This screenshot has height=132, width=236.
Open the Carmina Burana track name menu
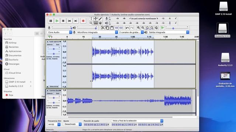(x=55, y=91)
